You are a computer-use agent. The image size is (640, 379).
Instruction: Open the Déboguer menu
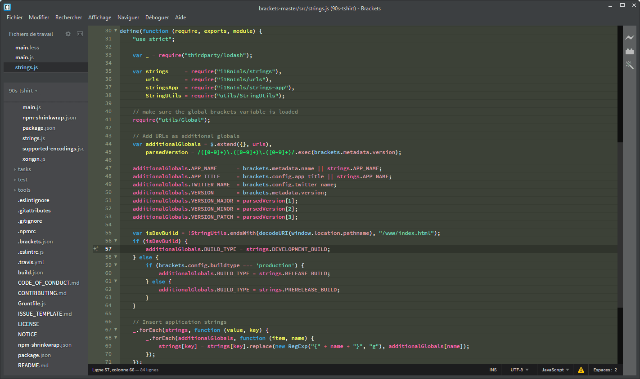[x=157, y=18]
